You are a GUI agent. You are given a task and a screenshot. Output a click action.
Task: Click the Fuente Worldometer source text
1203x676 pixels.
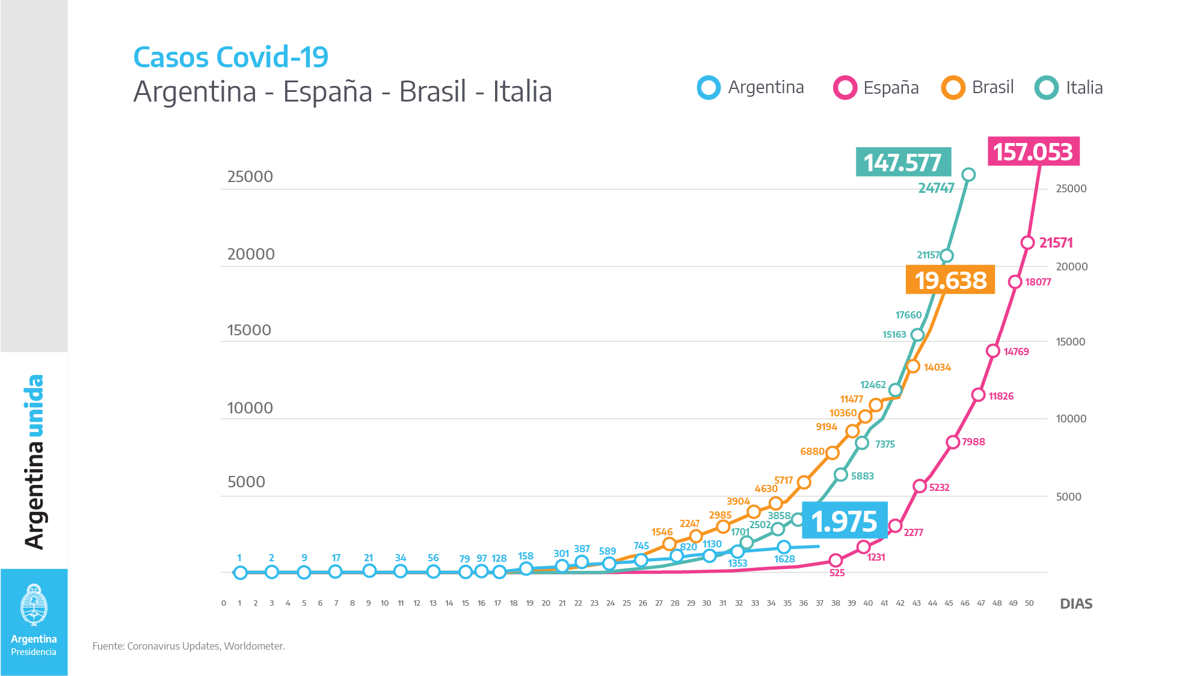(188, 646)
